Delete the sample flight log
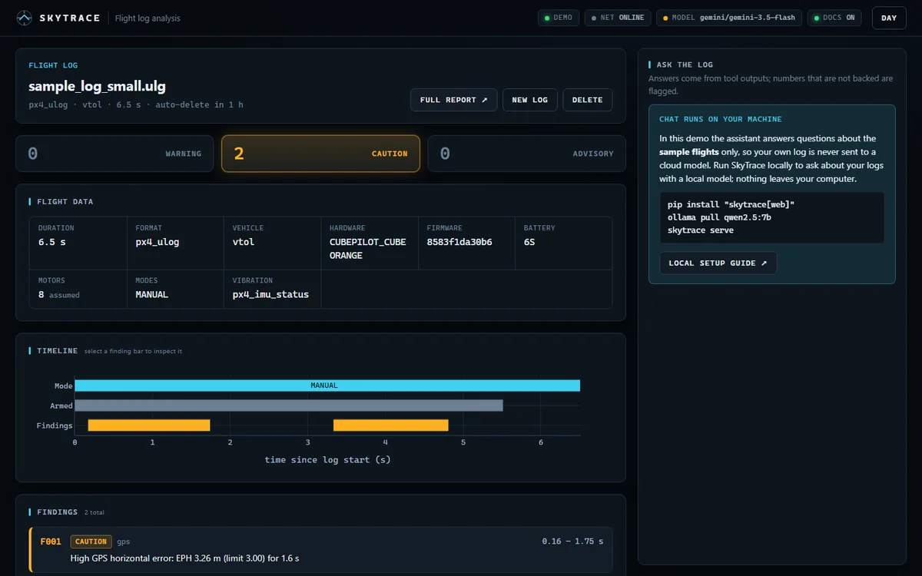This screenshot has width=922, height=576. tap(588, 100)
